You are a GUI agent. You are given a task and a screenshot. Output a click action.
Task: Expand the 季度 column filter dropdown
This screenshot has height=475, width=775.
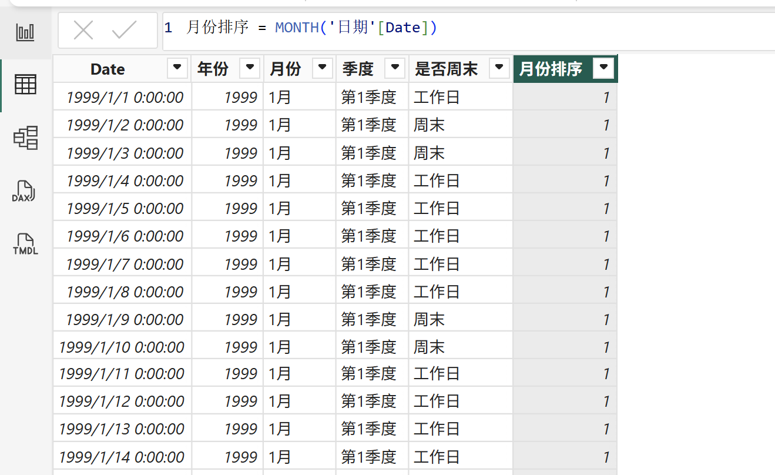395,68
